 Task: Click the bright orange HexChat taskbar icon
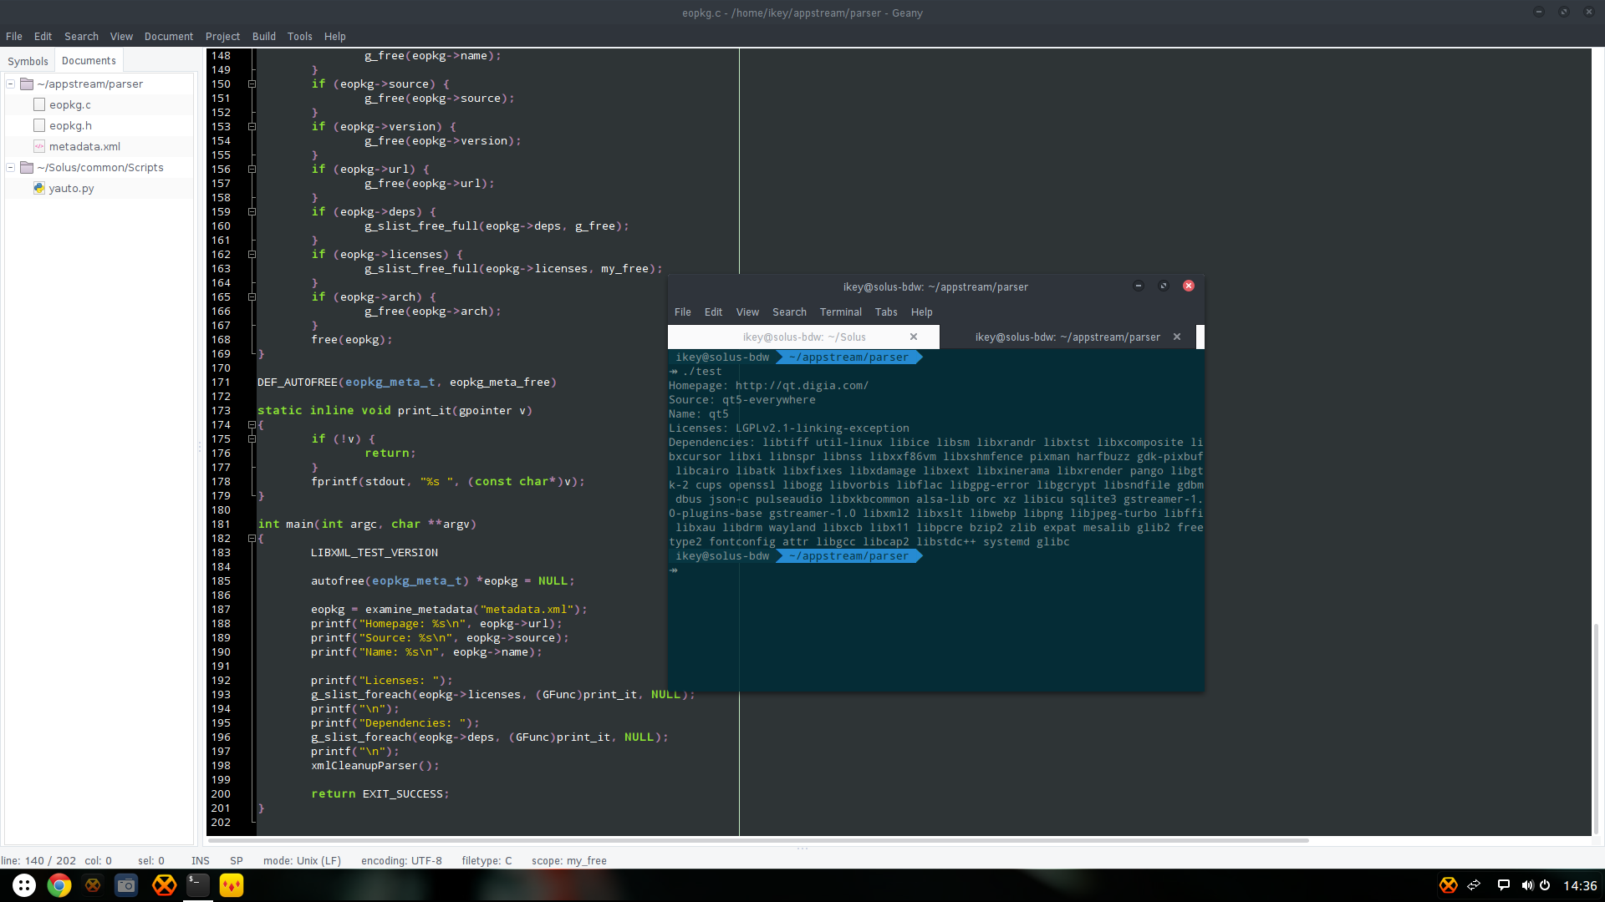point(165,885)
